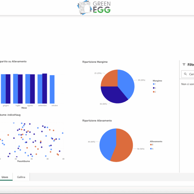Select legend marker 1 under Mangime
This screenshot has width=194, height=194.
[154, 84]
